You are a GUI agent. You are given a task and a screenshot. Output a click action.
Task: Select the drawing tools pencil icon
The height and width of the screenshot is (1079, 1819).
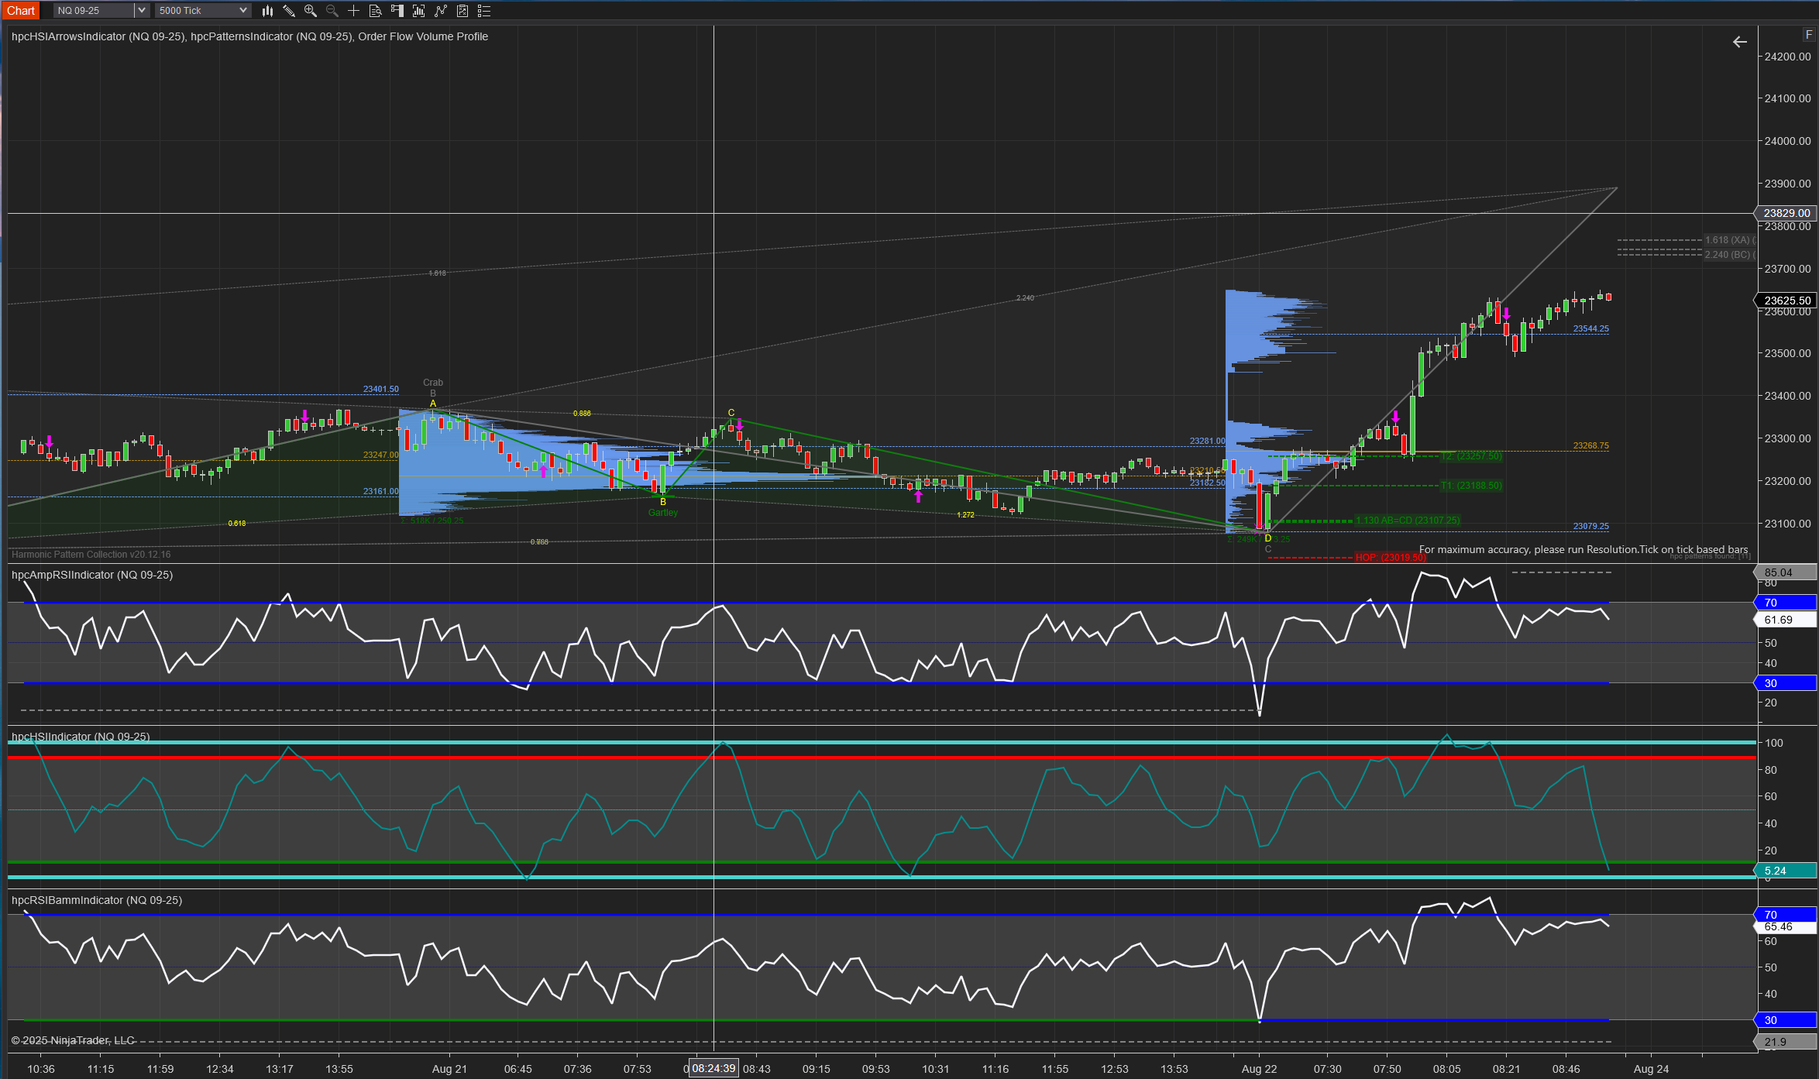click(x=289, y=10)
